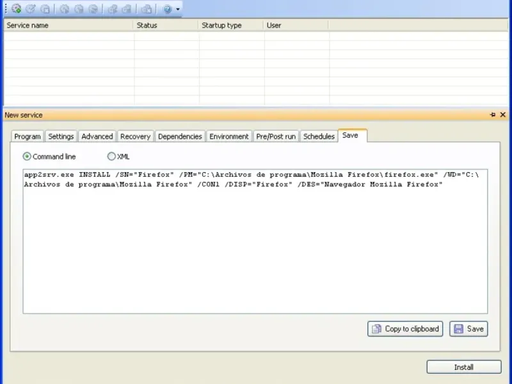This screenshot has height=384, width=512.
Task: Sort by the Startup type column header
Action: [x=231, y=26]
